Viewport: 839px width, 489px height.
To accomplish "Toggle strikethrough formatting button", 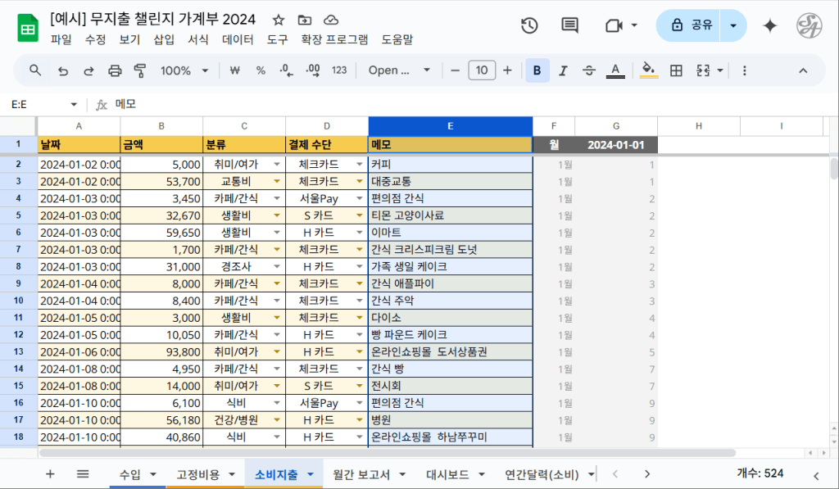I will point(588,70).
